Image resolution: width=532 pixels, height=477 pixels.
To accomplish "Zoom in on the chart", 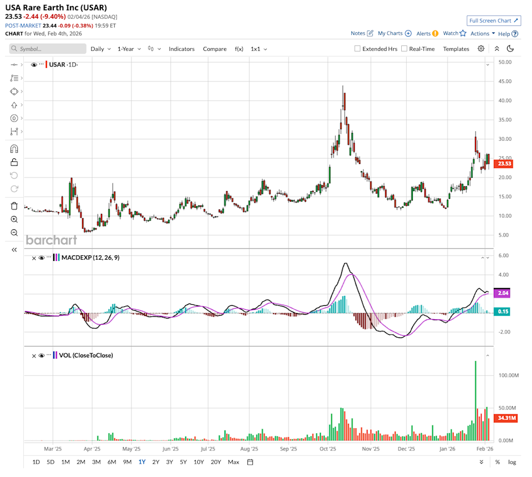I will (x=14, y=219).
